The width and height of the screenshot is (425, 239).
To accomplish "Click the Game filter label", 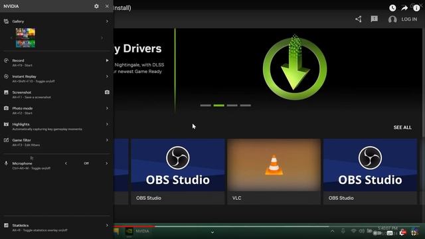I will (21, 140).
